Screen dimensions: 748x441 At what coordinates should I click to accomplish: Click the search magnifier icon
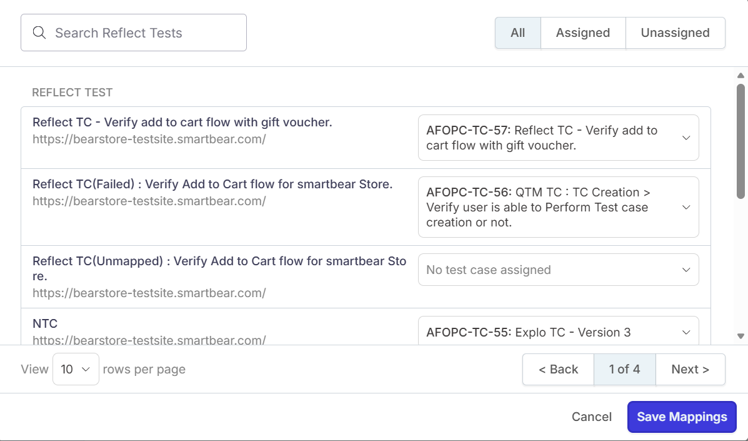point(39,32)
